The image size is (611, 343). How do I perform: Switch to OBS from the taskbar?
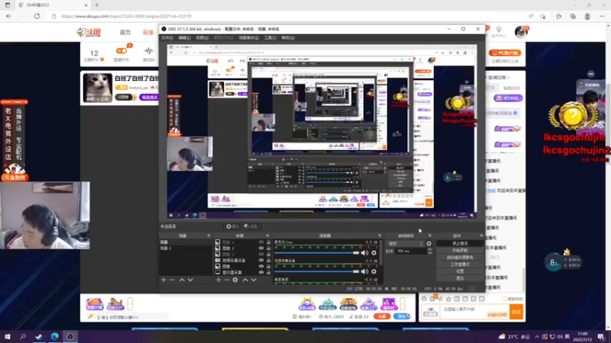[70, 336]
